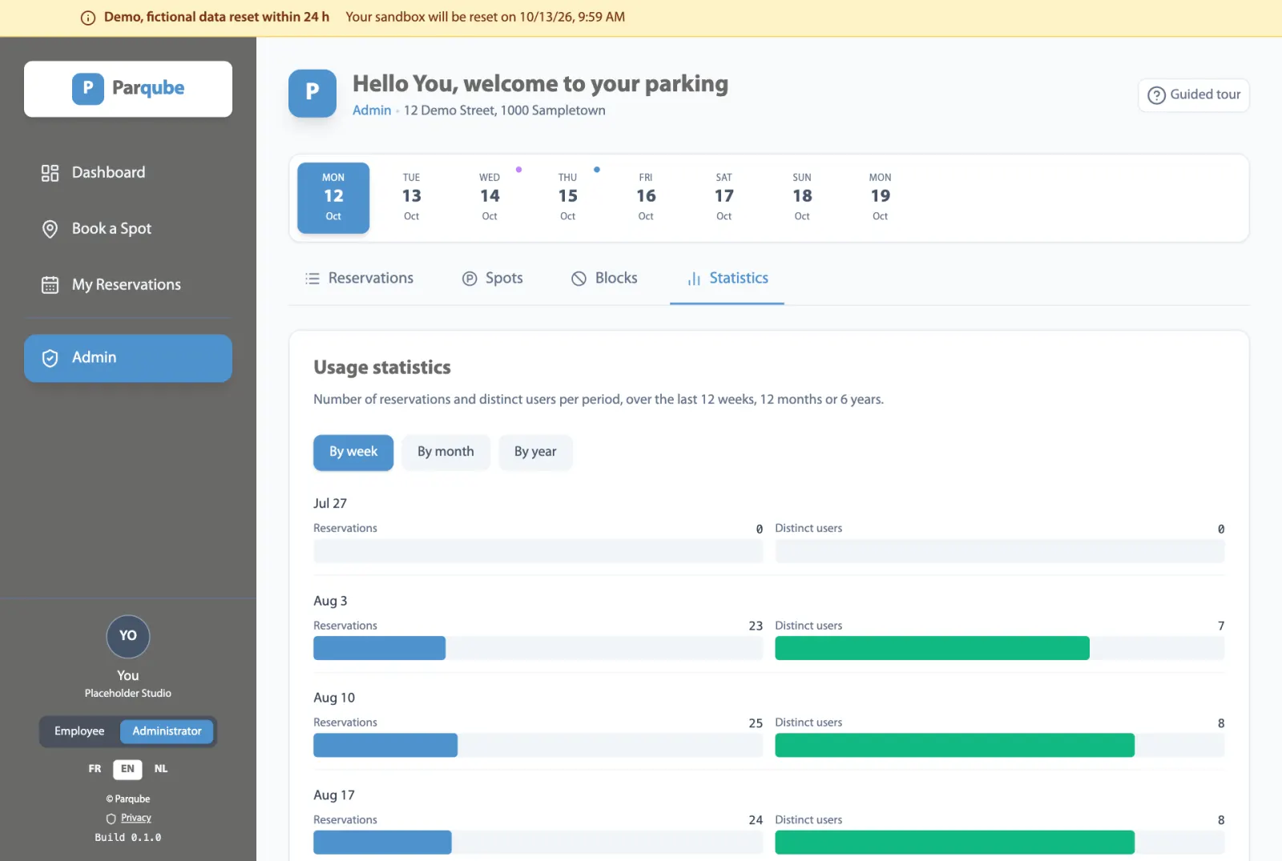Click the Privacy shield icon
This screenshot has width=1282, height=861.
coord(111,819)
